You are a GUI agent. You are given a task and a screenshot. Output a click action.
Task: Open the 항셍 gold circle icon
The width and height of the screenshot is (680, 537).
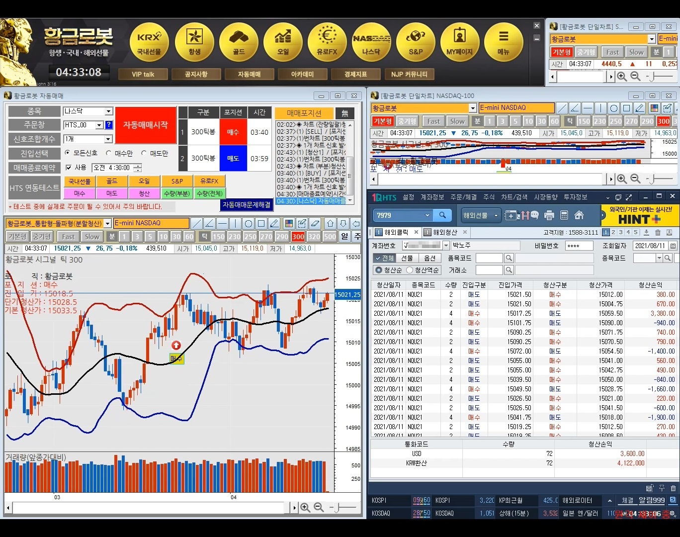coord(194,42)
